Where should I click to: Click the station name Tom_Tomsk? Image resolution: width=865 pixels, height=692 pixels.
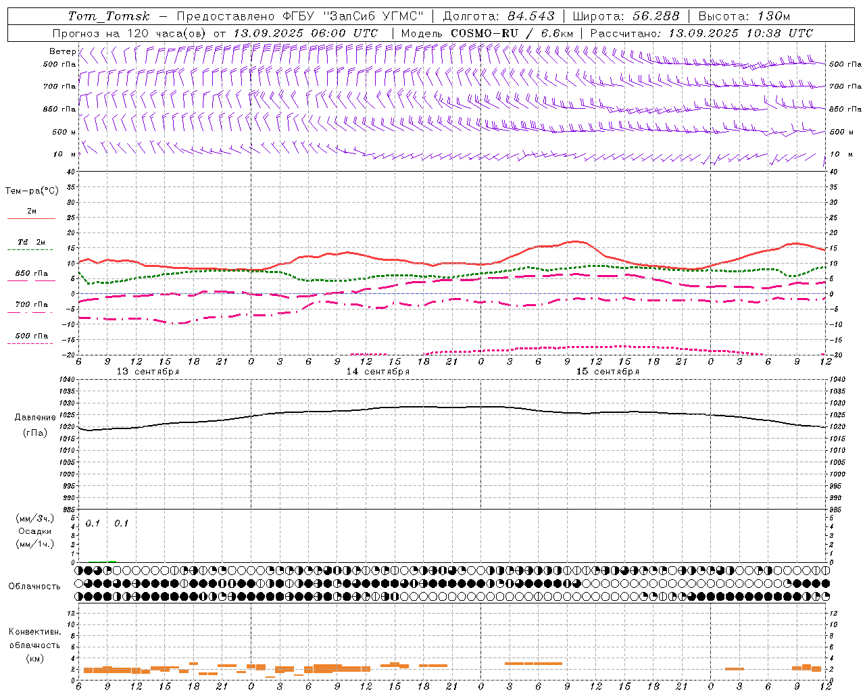[x=109, y=16]
